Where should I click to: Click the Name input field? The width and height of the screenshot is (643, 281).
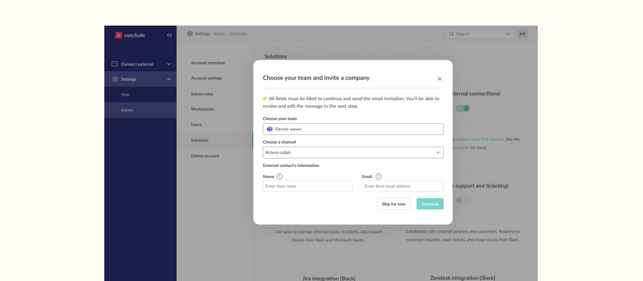click(x=308, y=186)
